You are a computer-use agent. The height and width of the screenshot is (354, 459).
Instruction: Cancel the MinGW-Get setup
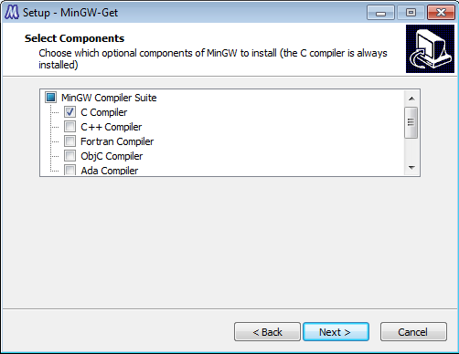(413, 332)
